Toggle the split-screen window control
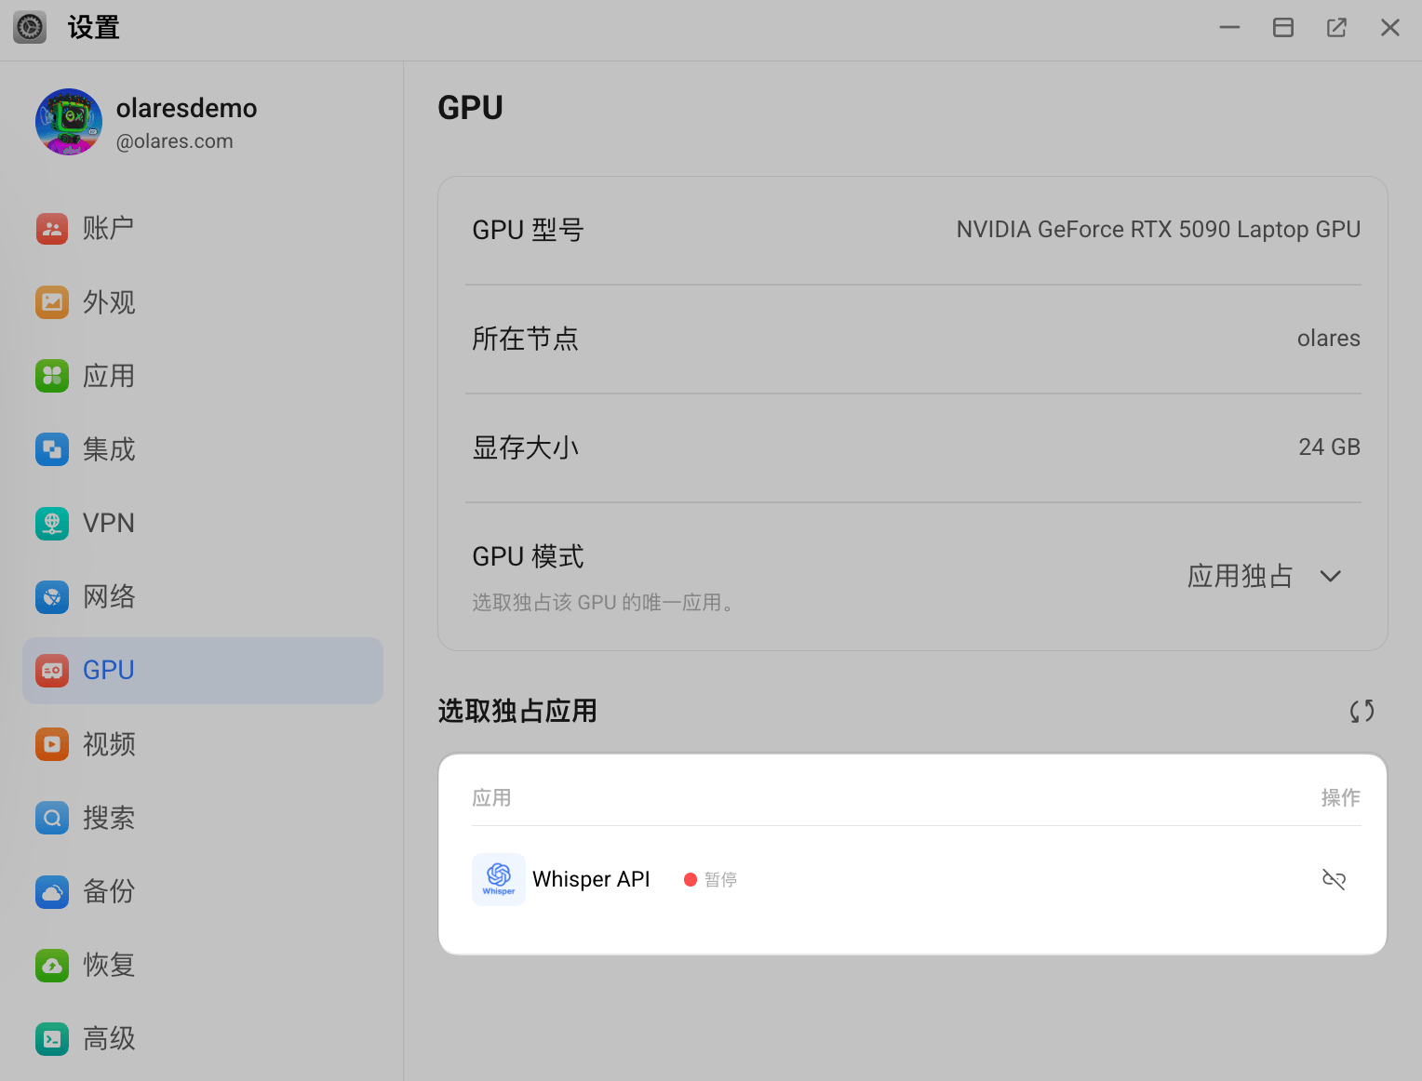This screenshot has width=1422, height=1081. (x=1282, y=27)
